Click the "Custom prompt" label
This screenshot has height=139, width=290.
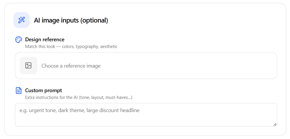[x=44, y=90]
